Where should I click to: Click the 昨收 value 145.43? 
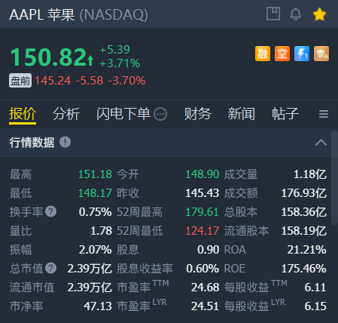[202, 193]
